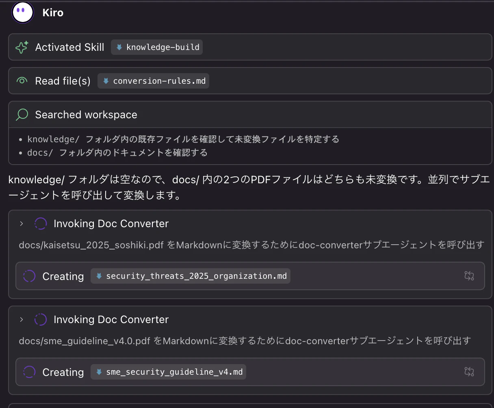Click the diff icon in the sme_security_guideline Creating row

tap(469, 371)
